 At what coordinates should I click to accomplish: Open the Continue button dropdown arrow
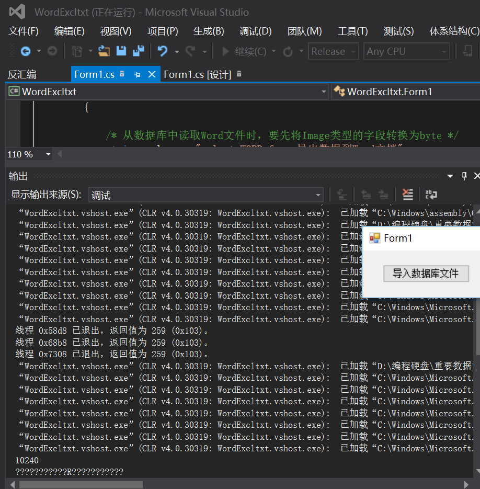tap(273, 51)
